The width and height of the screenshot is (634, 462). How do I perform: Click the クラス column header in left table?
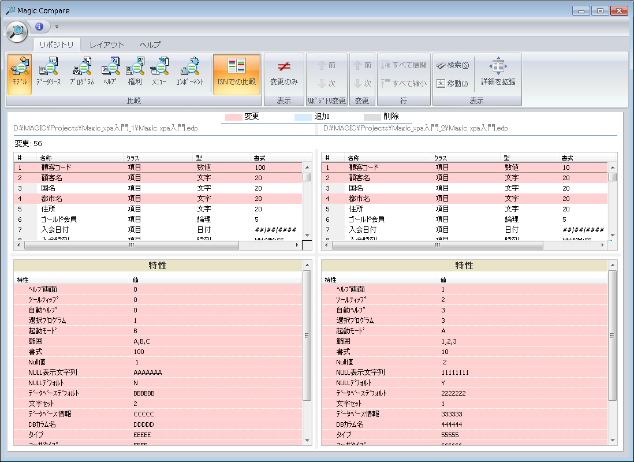[x=158, y=158]
